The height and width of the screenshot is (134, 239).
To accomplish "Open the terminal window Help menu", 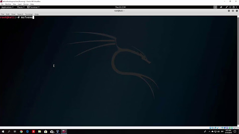I will 37,14.
